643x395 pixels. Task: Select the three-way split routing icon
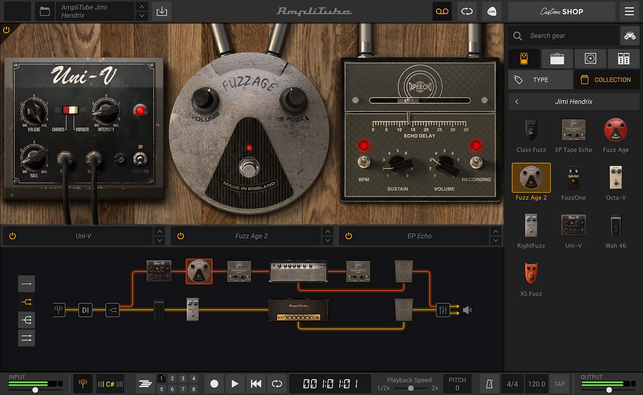tap(26, 320)
